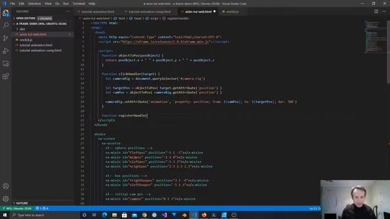The width and height of the screenshot is (390, 219).
Task: Open Microsoft Edge from the taskbar
Action: 104,215
